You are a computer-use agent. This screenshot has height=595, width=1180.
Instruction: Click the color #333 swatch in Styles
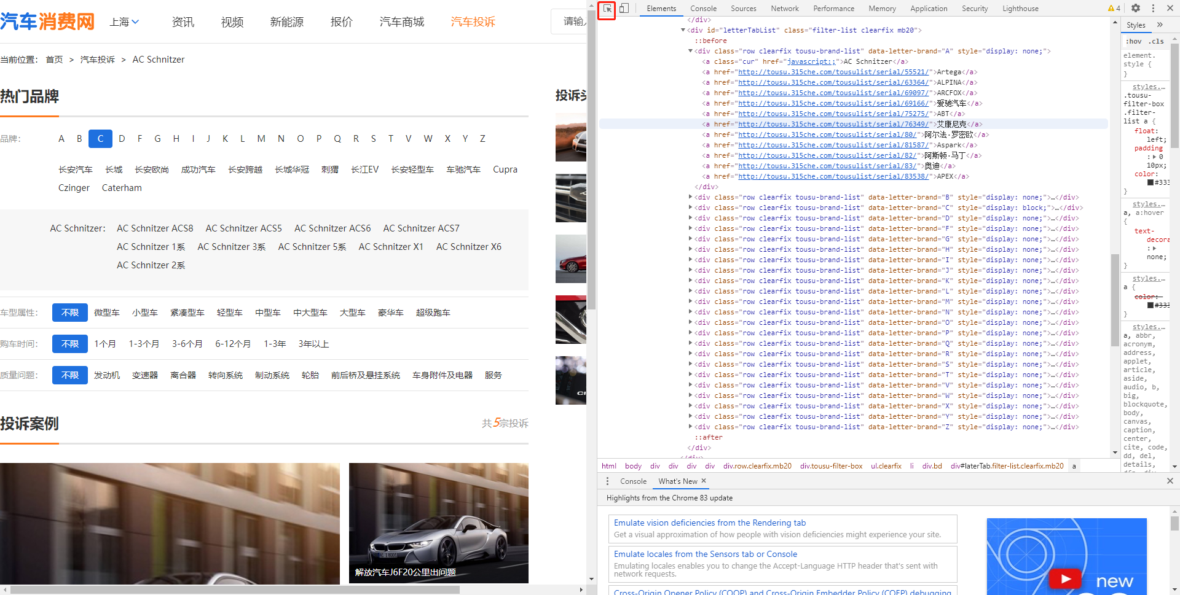click(1150, 182)
